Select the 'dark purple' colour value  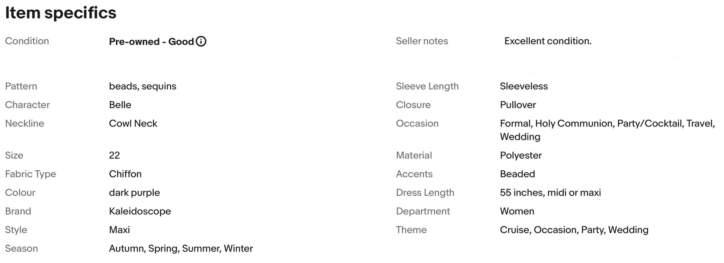coord(134,193)
